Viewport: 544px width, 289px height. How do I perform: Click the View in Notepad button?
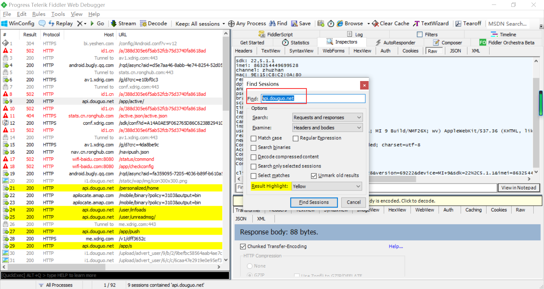tap(519, 188)
